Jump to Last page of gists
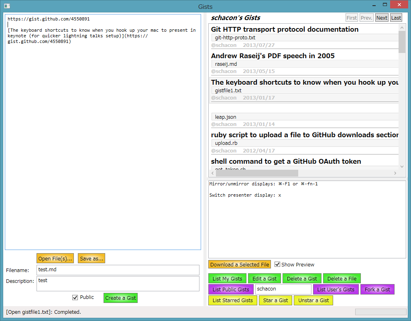The image size is (411, 321). pos(396,18)
